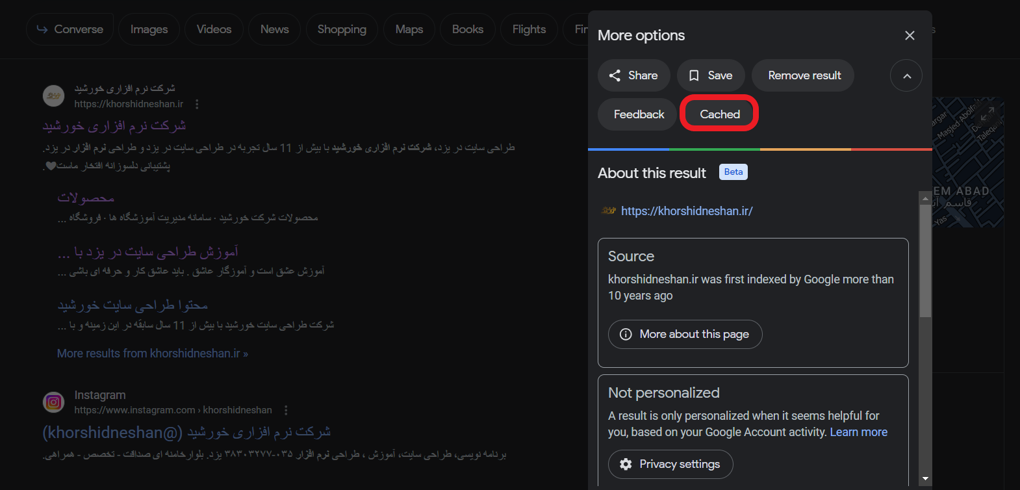The height and width of the screenshot is (490, 1020).
Task: Switch to the Books tab
Action: [467, 29]
